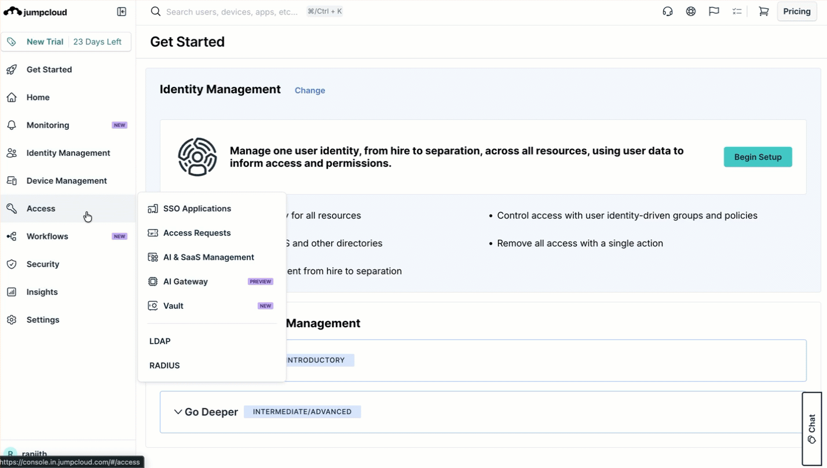Image resolution: width=827 pixels, height=468 pixels.
Task: Open Workflows in the sidebar
Action: point(68,236)
